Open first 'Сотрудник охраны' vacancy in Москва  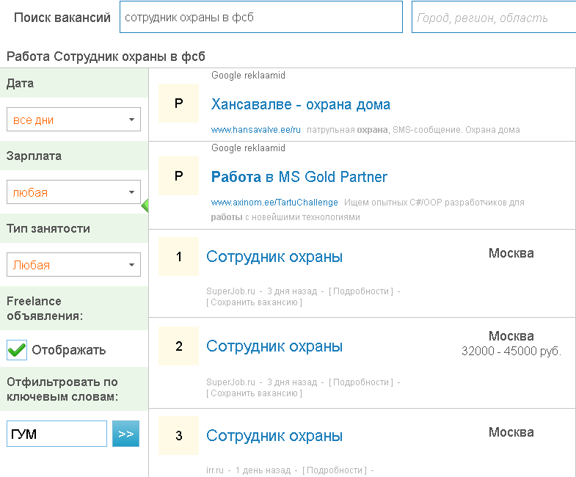(x=274, y=257)
